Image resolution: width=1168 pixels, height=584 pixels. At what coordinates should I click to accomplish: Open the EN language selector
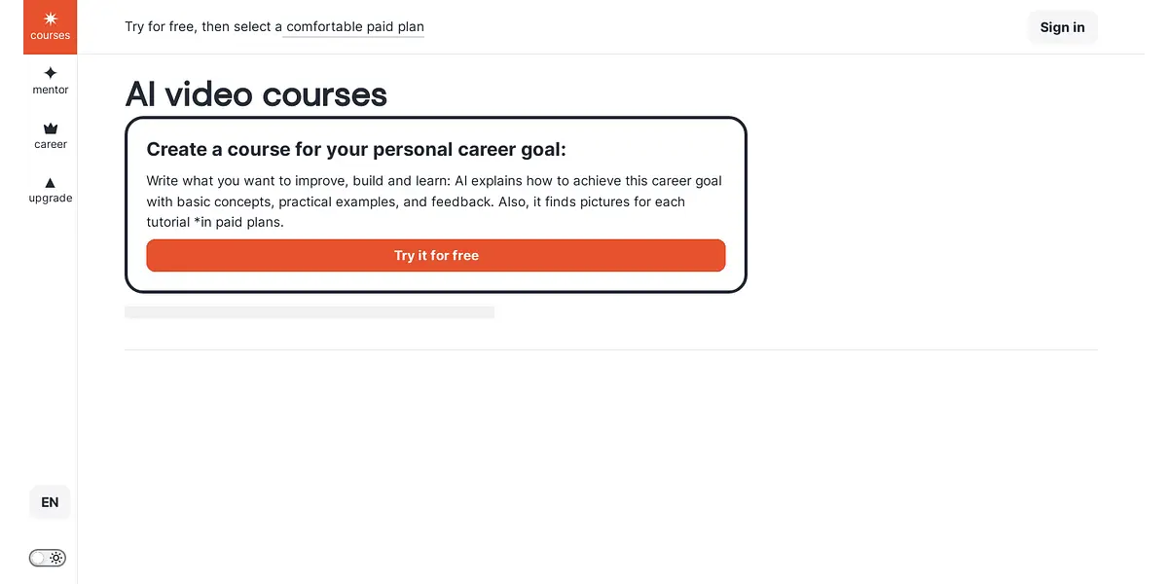[50, 502]
